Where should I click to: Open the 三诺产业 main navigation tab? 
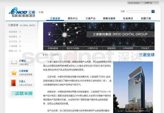pos(90,18)
